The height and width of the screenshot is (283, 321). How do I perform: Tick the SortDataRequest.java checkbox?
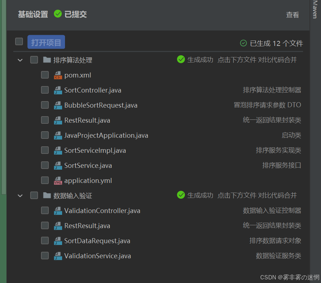tap(45, 240)
